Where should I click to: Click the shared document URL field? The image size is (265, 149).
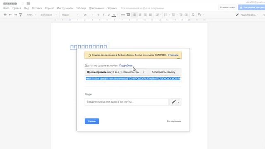133,79
